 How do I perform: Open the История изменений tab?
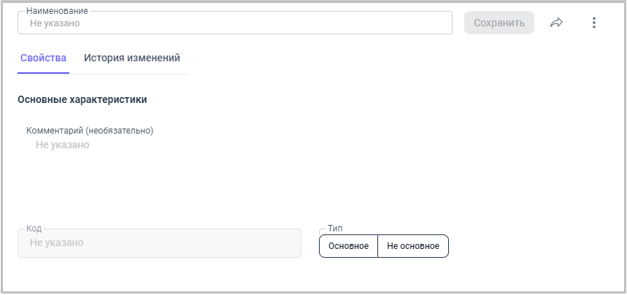(132, 58)
